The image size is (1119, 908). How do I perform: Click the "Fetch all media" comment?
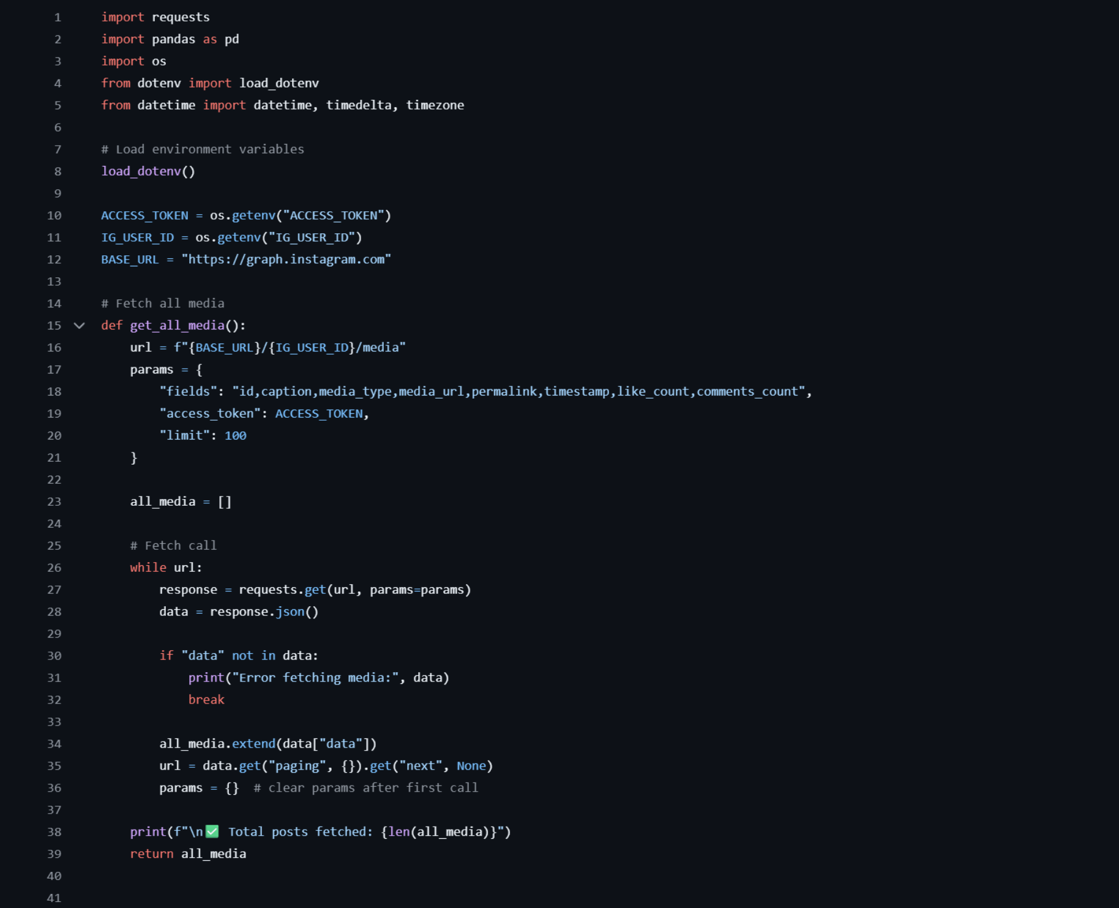163,304
